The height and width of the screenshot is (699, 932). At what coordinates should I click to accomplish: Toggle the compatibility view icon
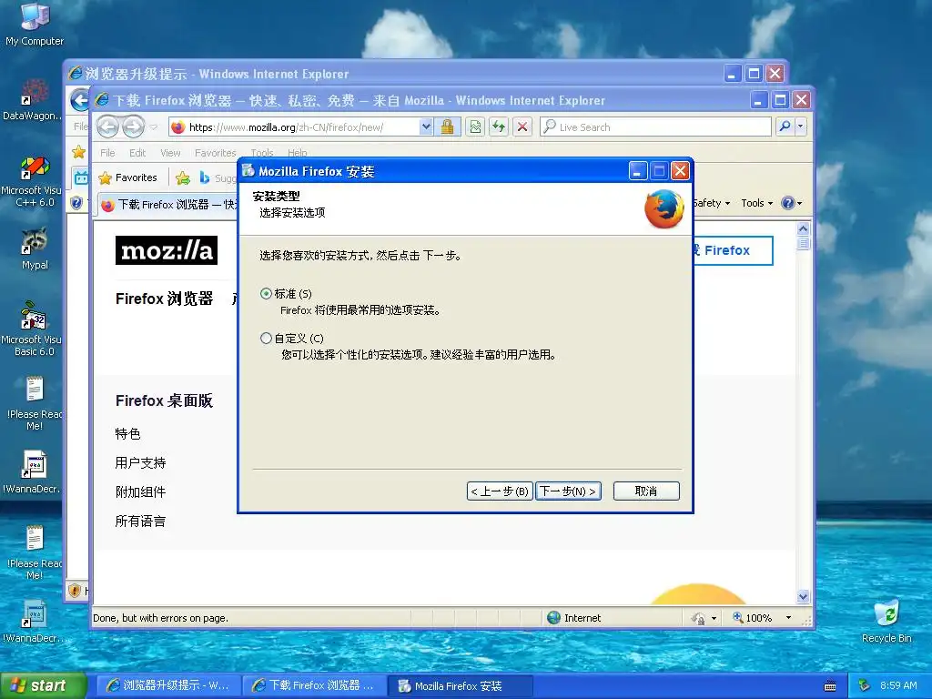click(x=475, y=127)
